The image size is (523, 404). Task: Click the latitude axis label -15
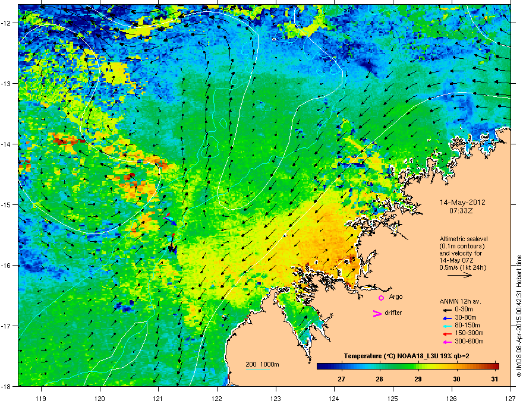[x=7, y=204]
